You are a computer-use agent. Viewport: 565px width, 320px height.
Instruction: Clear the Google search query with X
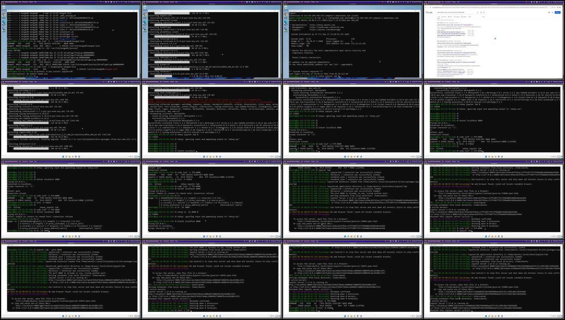(477, 12)
